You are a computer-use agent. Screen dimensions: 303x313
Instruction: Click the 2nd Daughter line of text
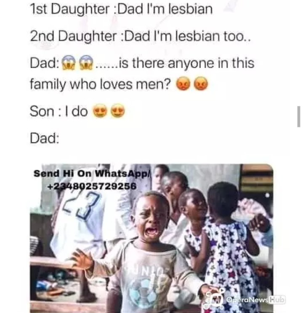tap(140, 36)
